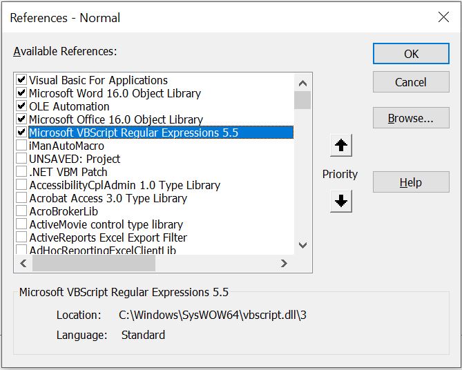This screenshot has width=462, height=370.
Task: Check the UNSAVED: Project checkbox
Action: [21, 159]
